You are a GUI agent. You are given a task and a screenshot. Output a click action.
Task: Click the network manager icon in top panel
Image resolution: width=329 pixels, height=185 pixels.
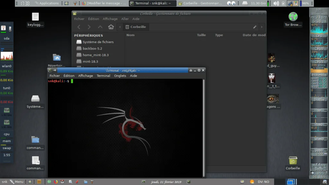coord(290,3)
